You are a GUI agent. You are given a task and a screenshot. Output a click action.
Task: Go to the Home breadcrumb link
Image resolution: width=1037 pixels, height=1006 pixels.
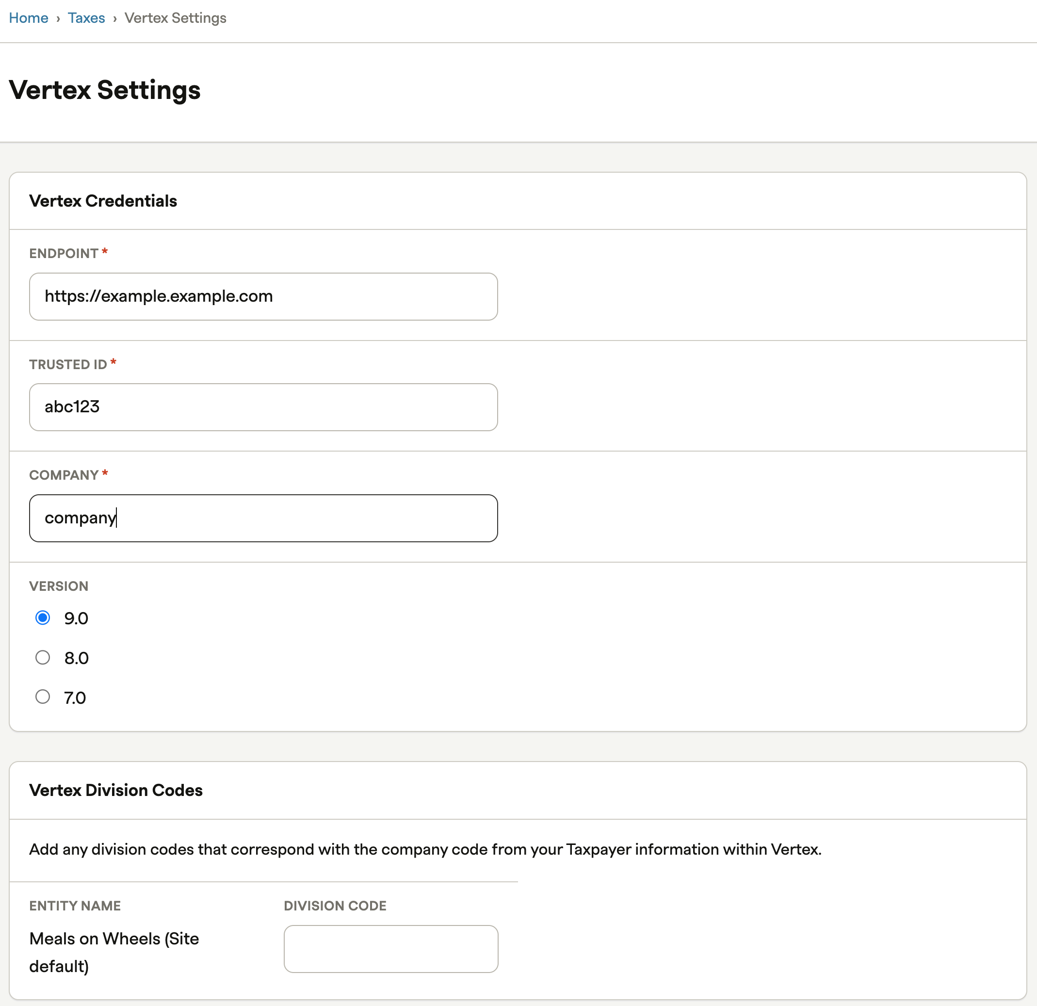click(x=29, y=18)
